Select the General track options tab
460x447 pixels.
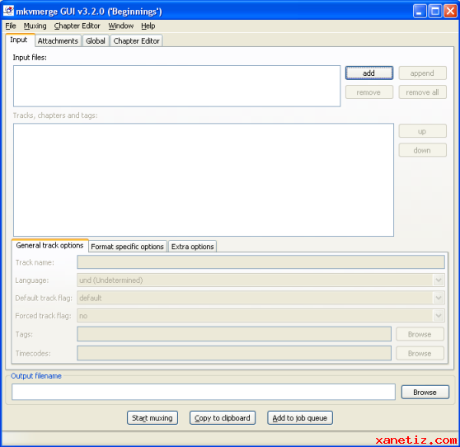point(49,246)
